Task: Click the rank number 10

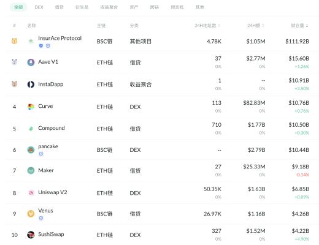Action: (15, 235)
